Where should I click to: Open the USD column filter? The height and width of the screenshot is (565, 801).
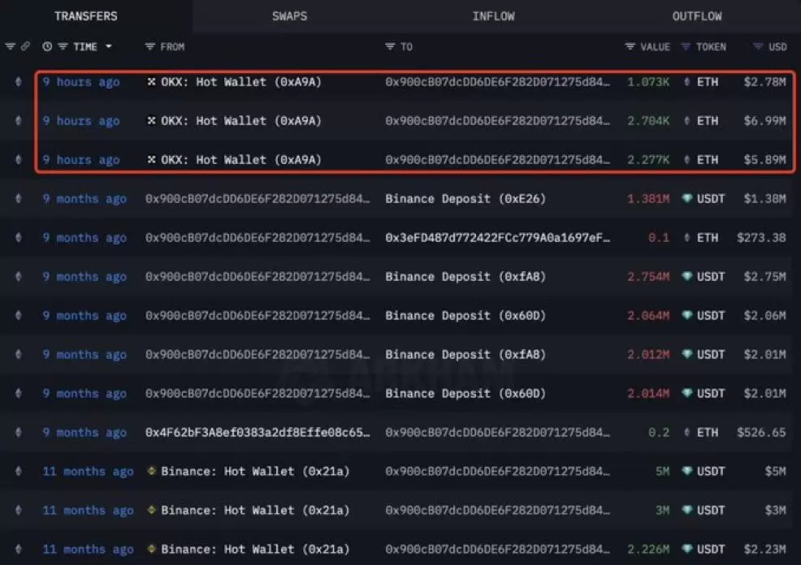pos(758,46)
